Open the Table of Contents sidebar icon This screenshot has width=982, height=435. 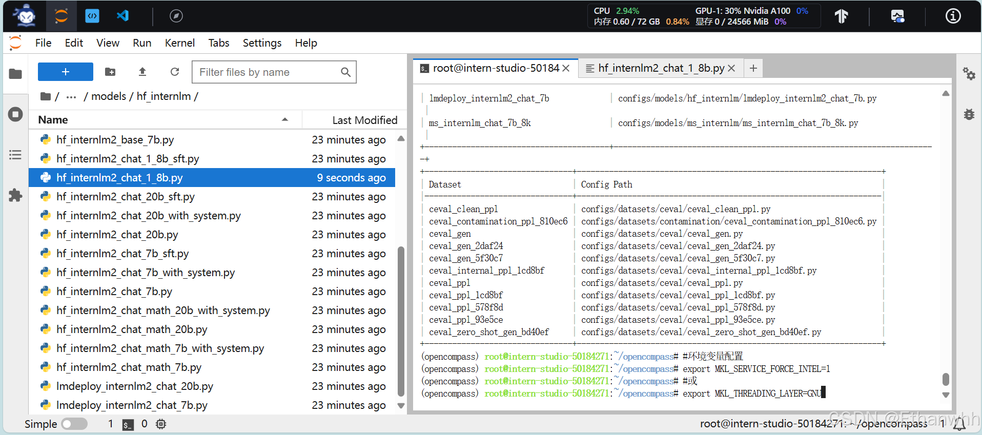coord(15,155)
